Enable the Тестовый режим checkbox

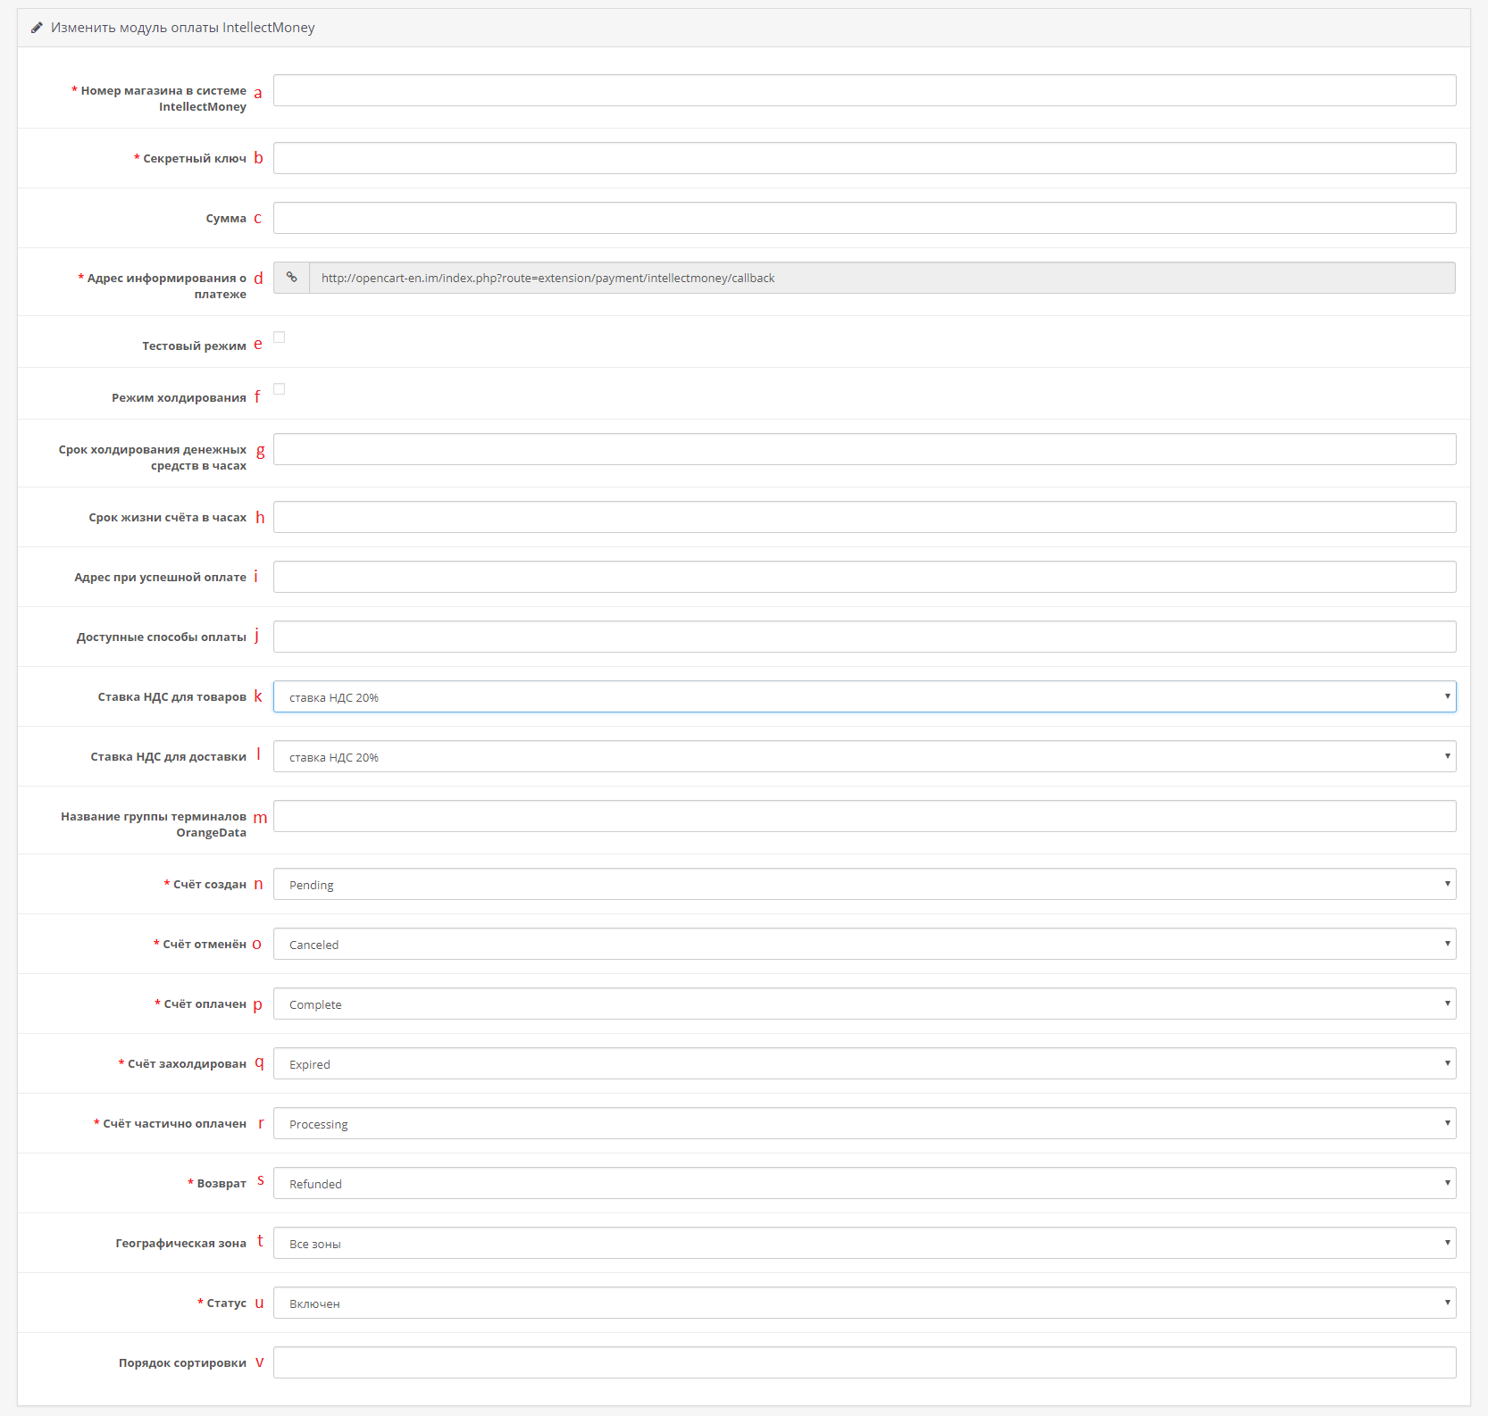[280, 337]
